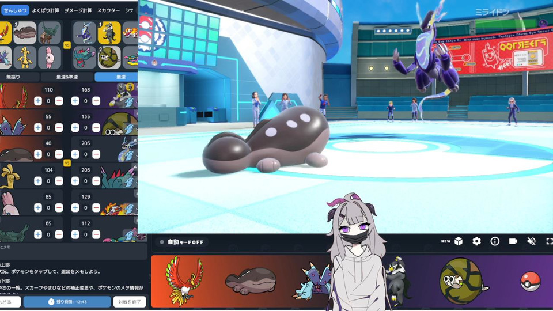Toggle the muted speaker icon
The image size is (553, 311).
click(532, 241)
